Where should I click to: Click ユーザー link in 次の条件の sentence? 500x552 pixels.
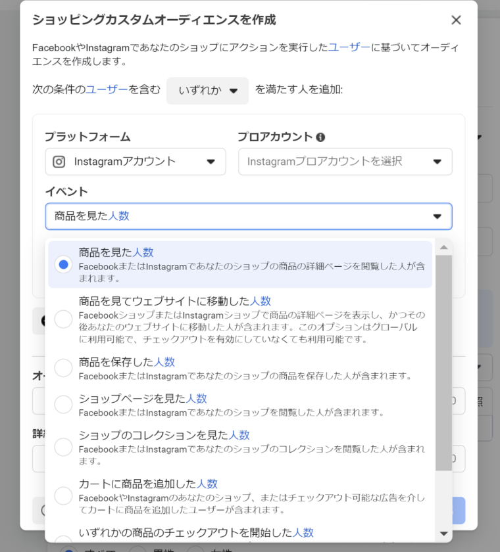107,90
